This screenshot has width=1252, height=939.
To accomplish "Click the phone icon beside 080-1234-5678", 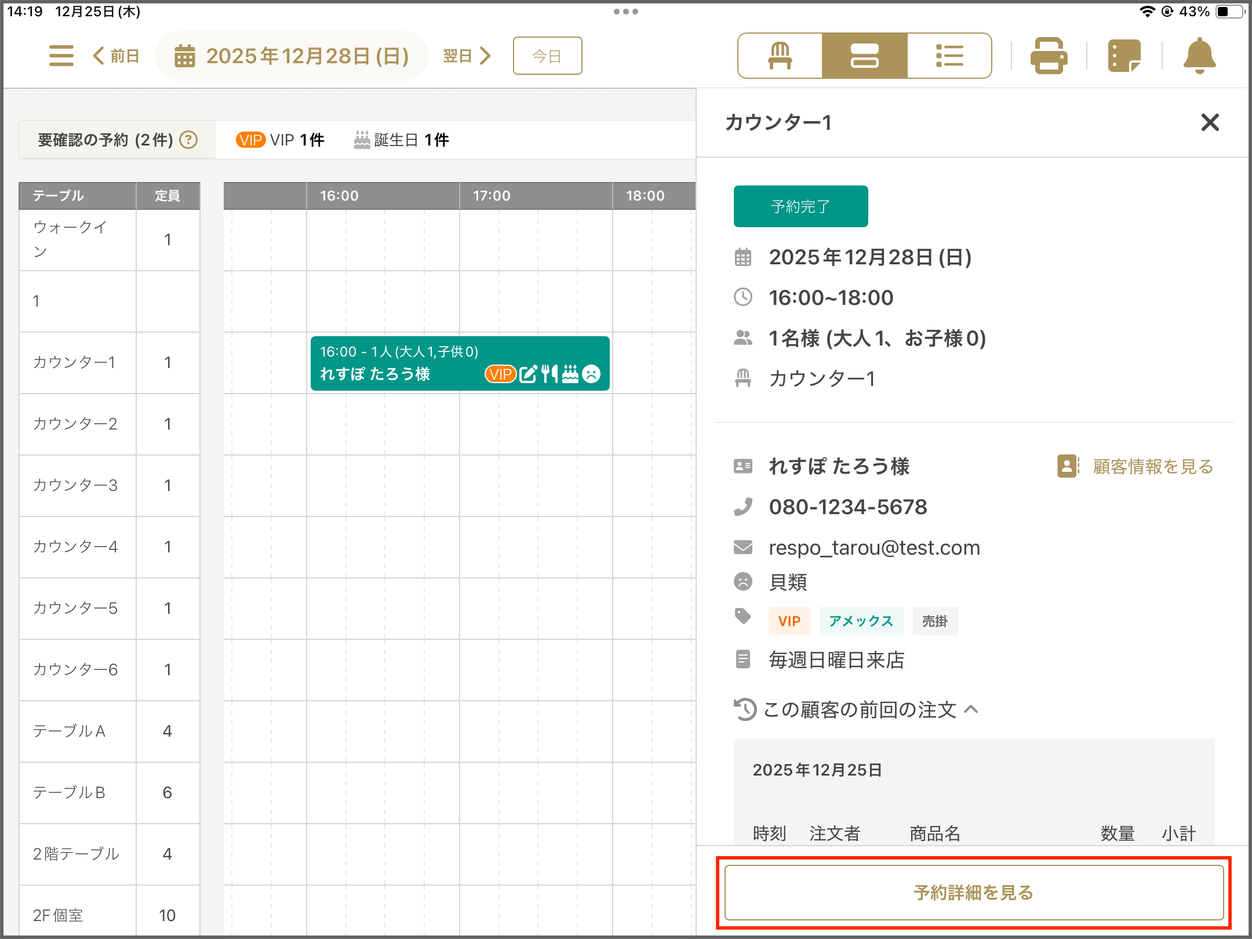I will 743,507.
